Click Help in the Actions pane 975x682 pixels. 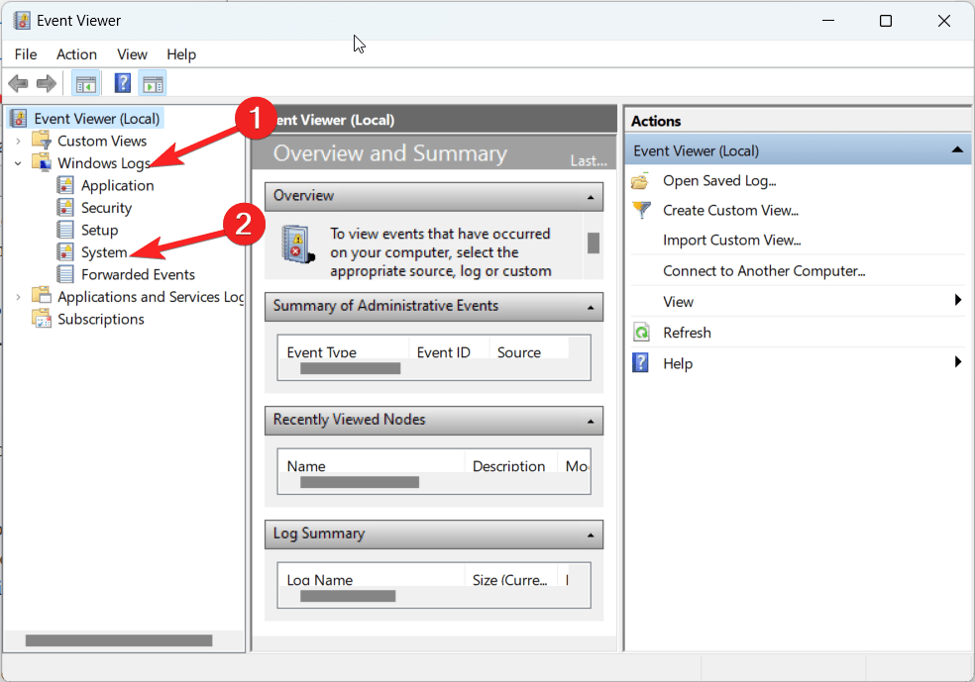[x=678, y=363]
